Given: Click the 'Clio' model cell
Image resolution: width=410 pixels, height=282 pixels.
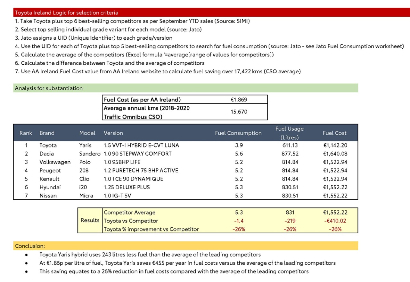Looking at the screenshot, I should [84, 179].
